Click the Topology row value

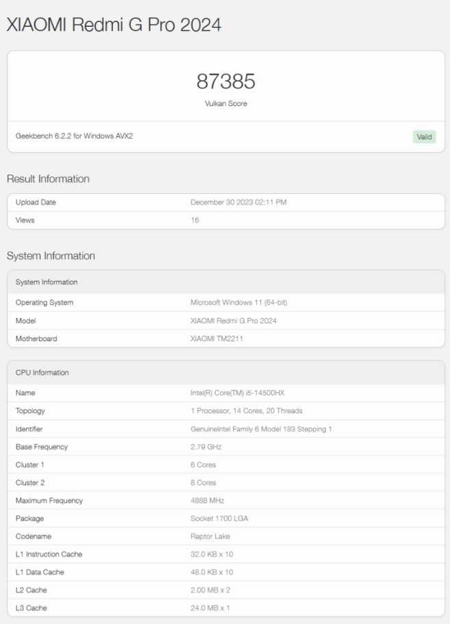pyautogui.click(x=246, y=411)
